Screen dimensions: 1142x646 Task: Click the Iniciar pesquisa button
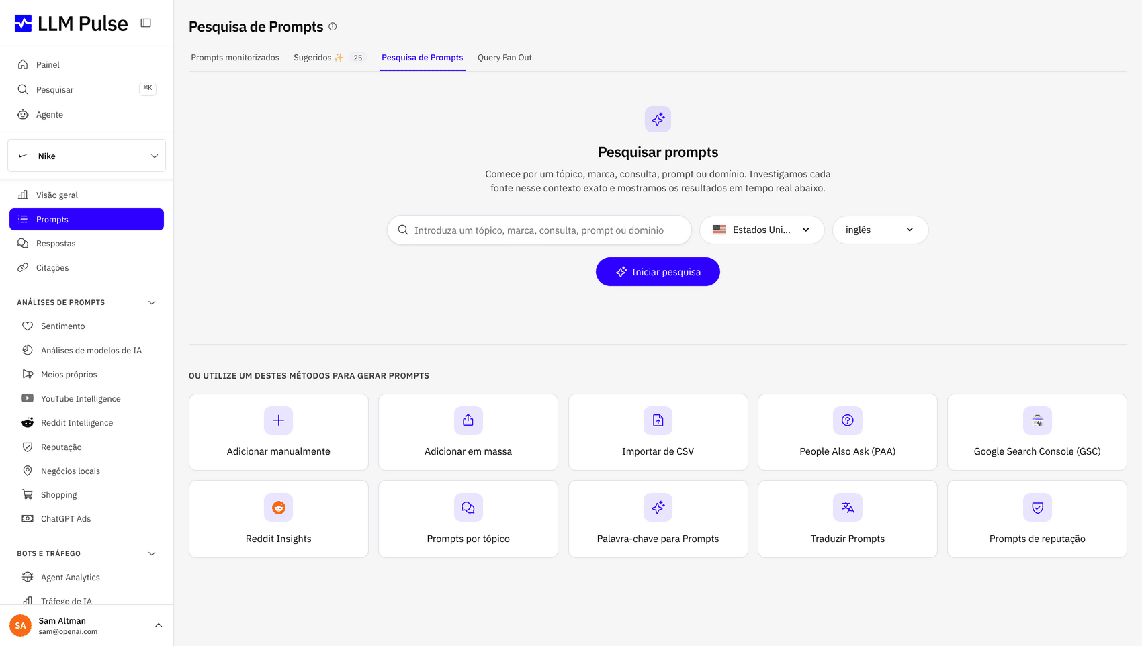pyautogui.click(x=658, y=272)
